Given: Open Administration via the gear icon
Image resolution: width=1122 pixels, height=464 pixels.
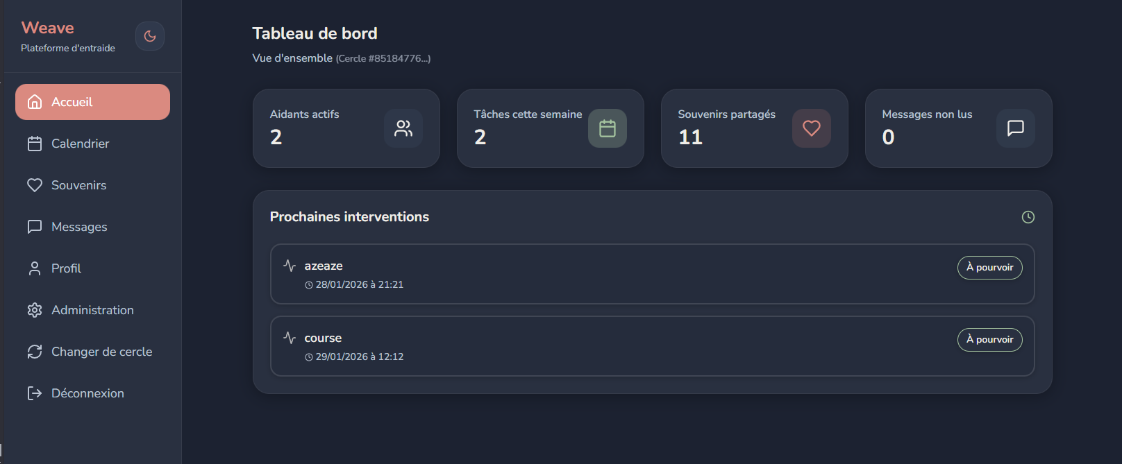Looking at the screenshot, I should pyautogui.click(x=35, y=310).
